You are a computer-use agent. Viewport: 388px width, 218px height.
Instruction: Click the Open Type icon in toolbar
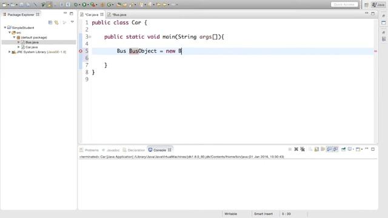119,4
